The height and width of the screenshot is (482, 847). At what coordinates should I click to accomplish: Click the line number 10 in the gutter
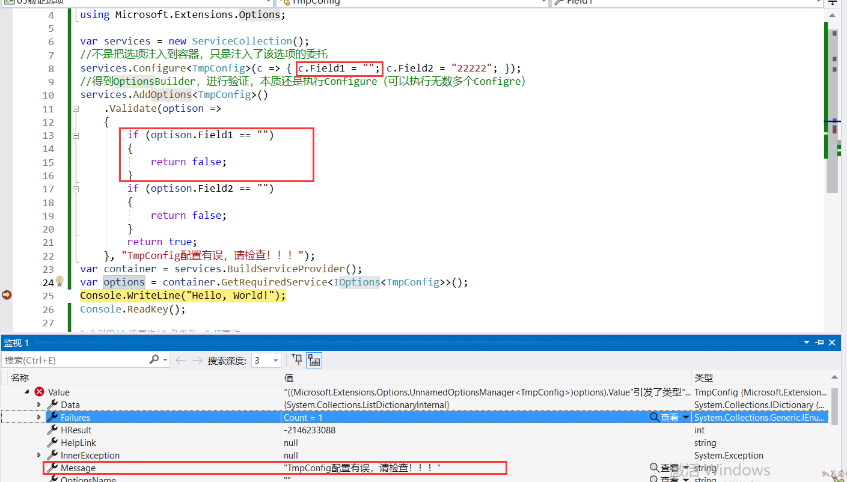[x=48, y=95]
